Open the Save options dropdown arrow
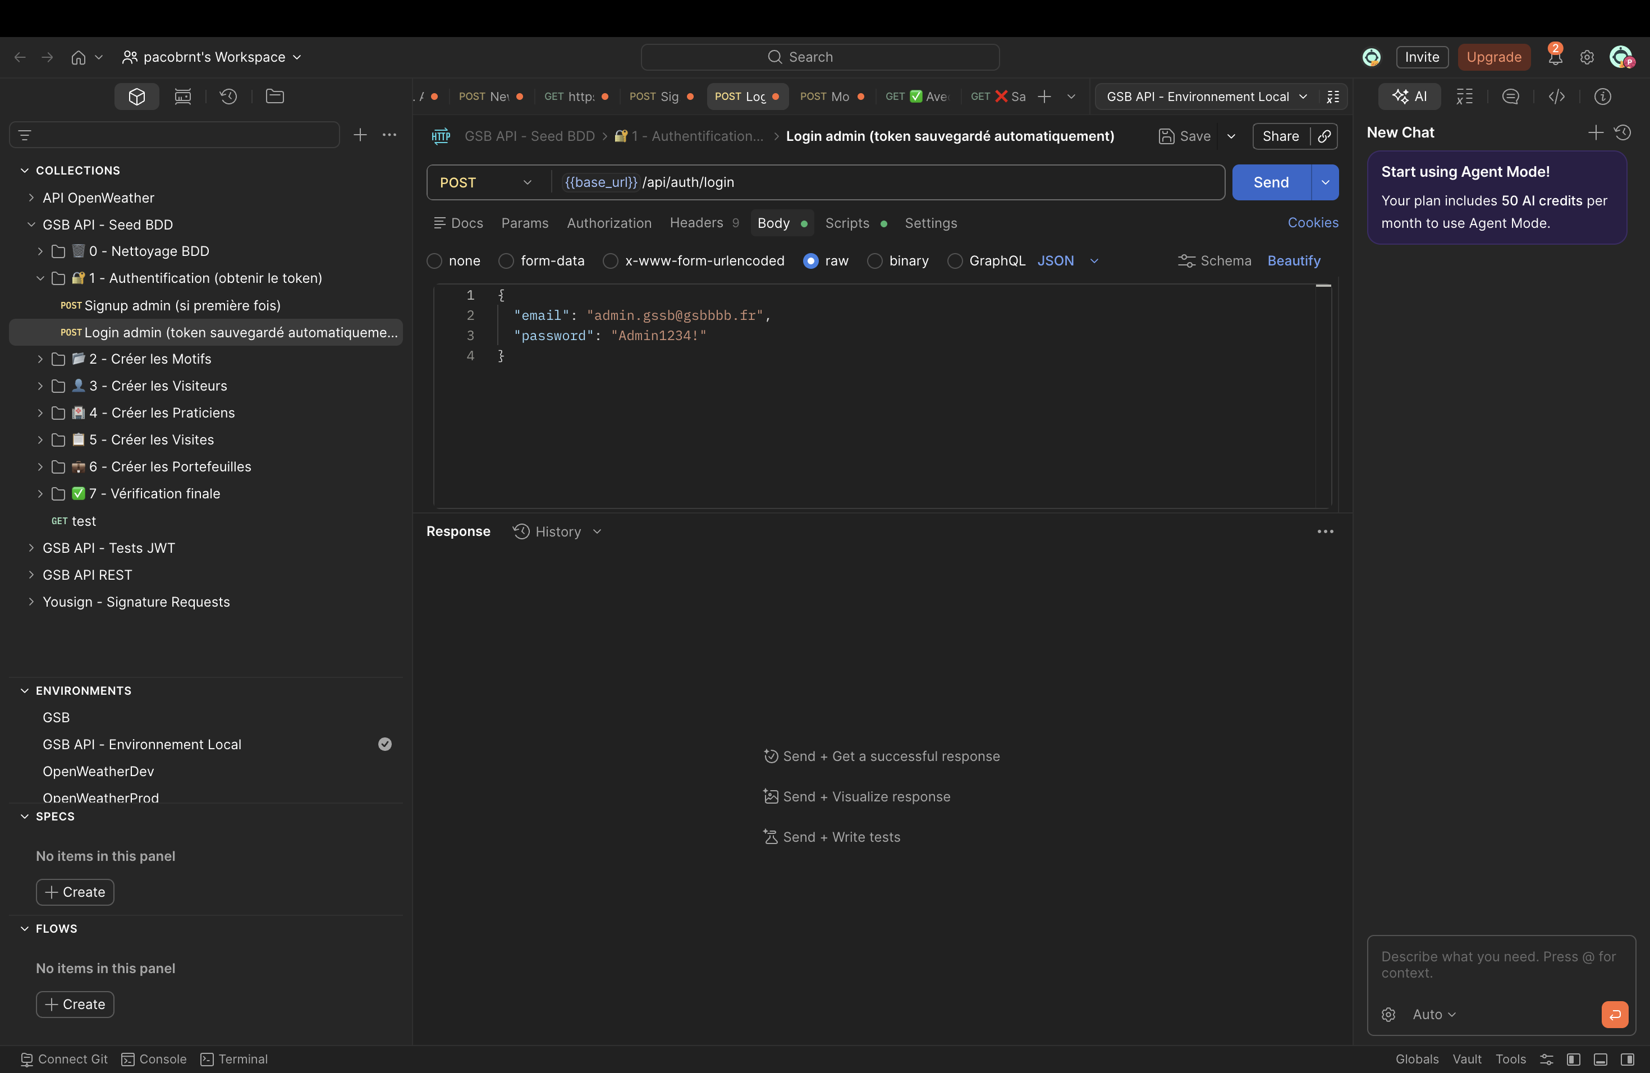 pos(1231,136)
